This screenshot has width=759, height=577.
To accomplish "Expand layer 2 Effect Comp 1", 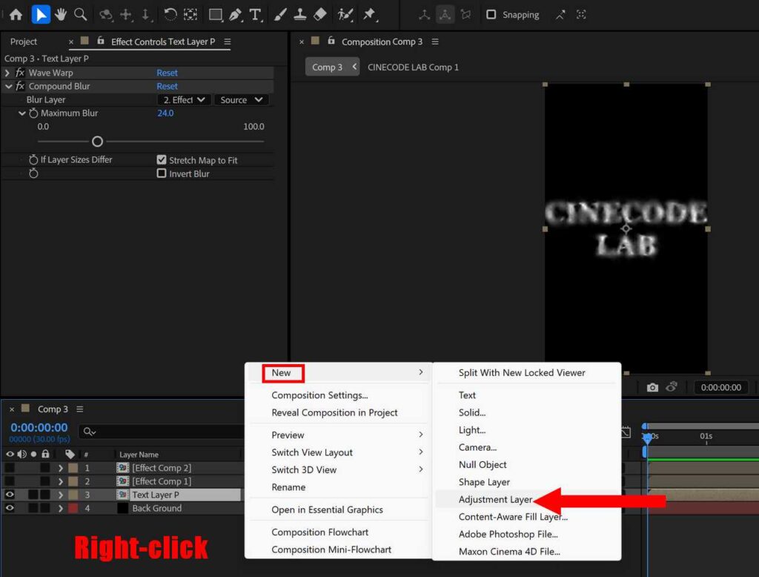I will click(60, 481).
